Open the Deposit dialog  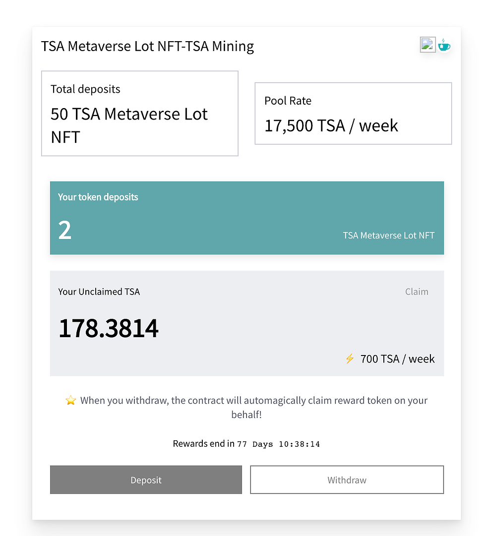pyautogui.click(x=146, y=479)
